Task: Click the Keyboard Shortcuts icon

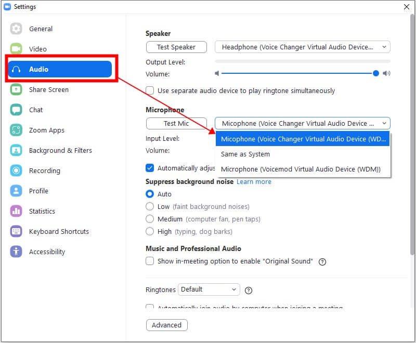Action: click(16, 231)
